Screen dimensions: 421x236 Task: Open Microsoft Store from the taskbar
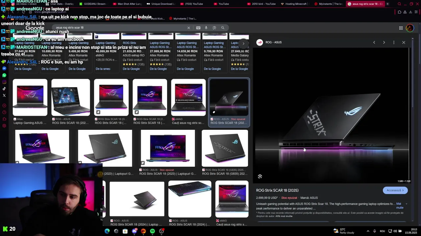point(125,231)
